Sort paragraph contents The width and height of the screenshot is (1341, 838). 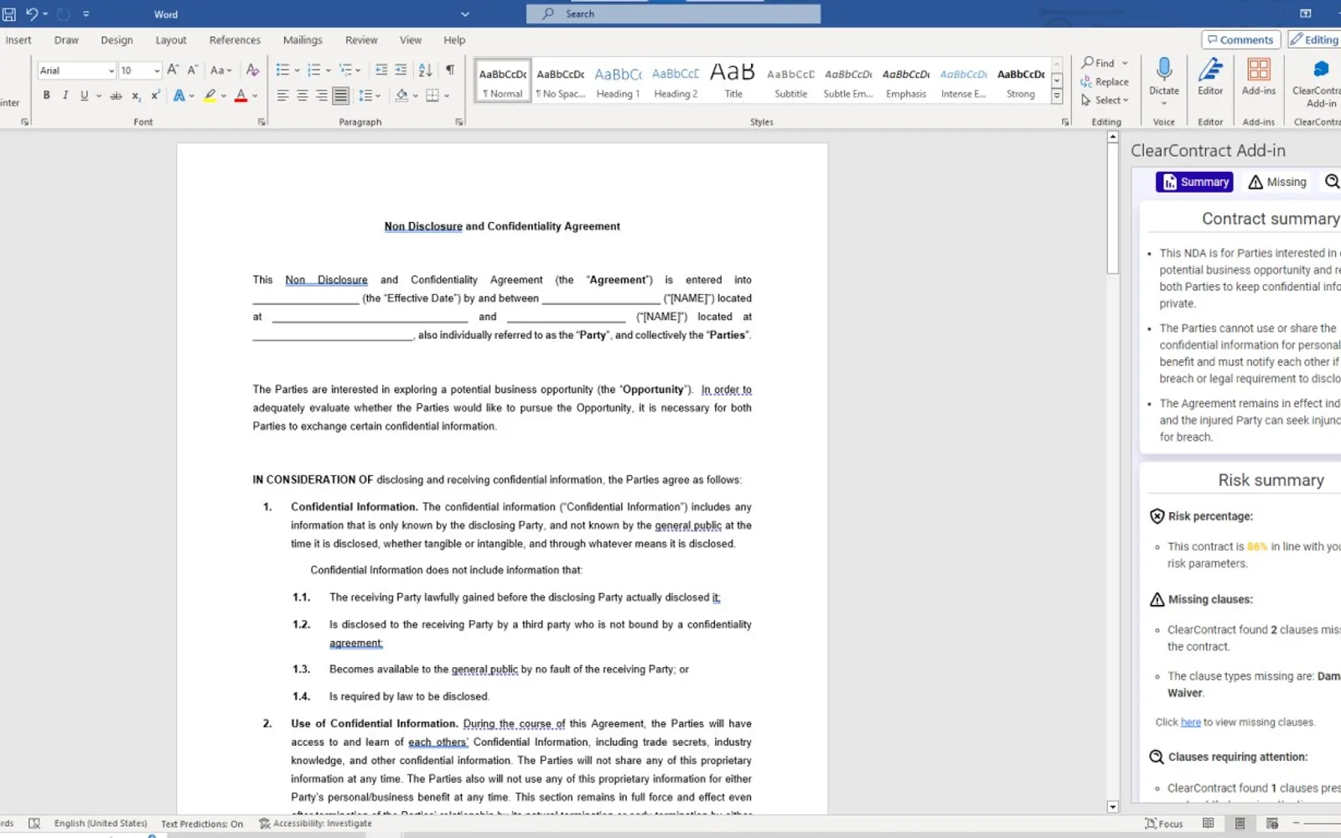click(425, 70)
